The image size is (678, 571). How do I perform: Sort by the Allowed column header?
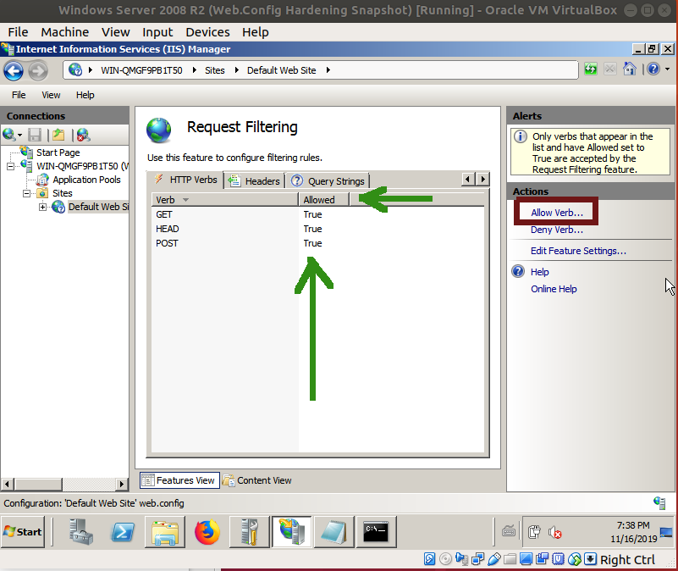323,200
